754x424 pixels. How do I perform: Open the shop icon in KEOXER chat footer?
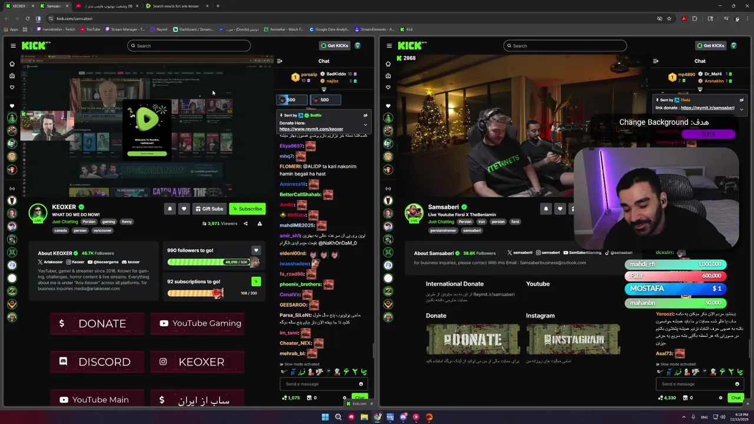[309, 397]
